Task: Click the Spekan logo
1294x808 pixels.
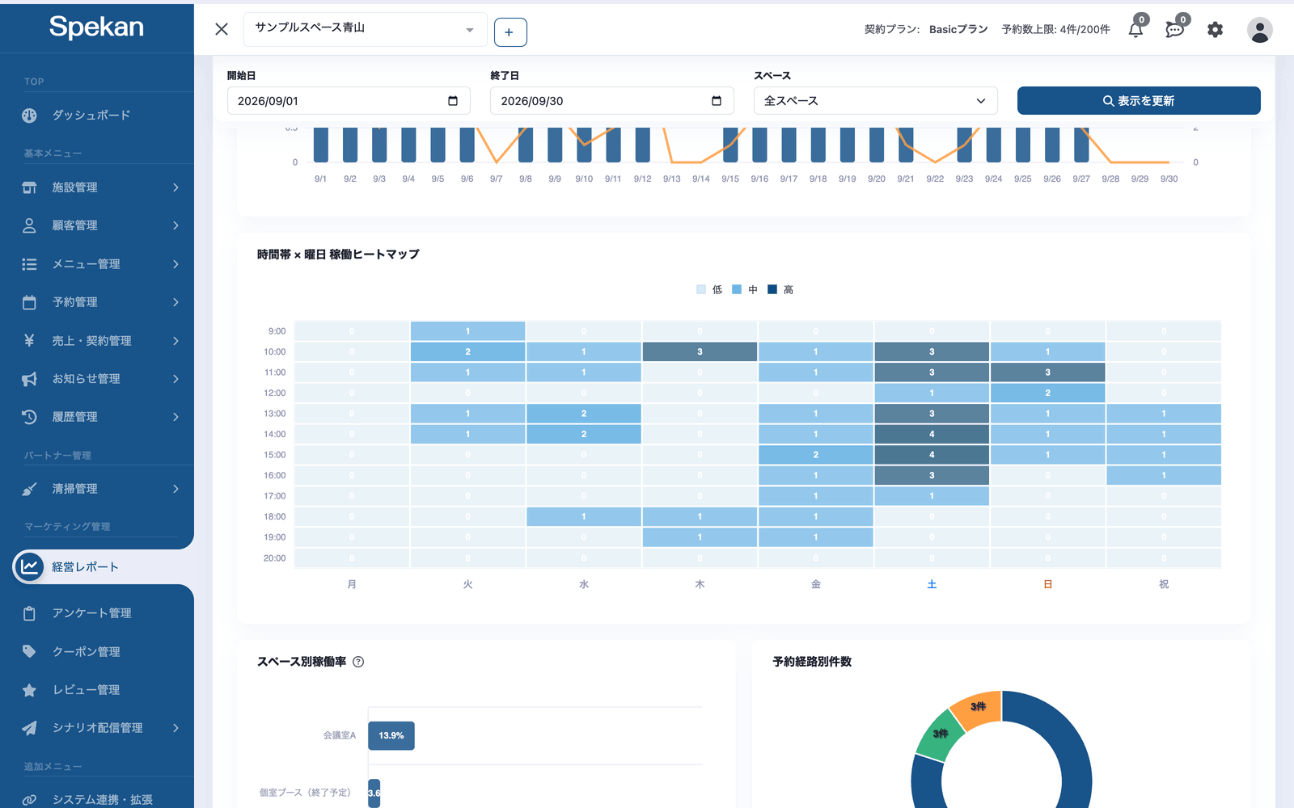Action: (96, 27)
